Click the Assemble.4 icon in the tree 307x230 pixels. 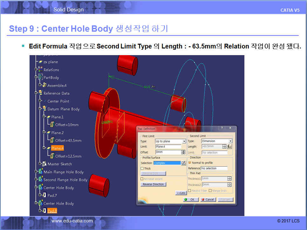(44, 85)
